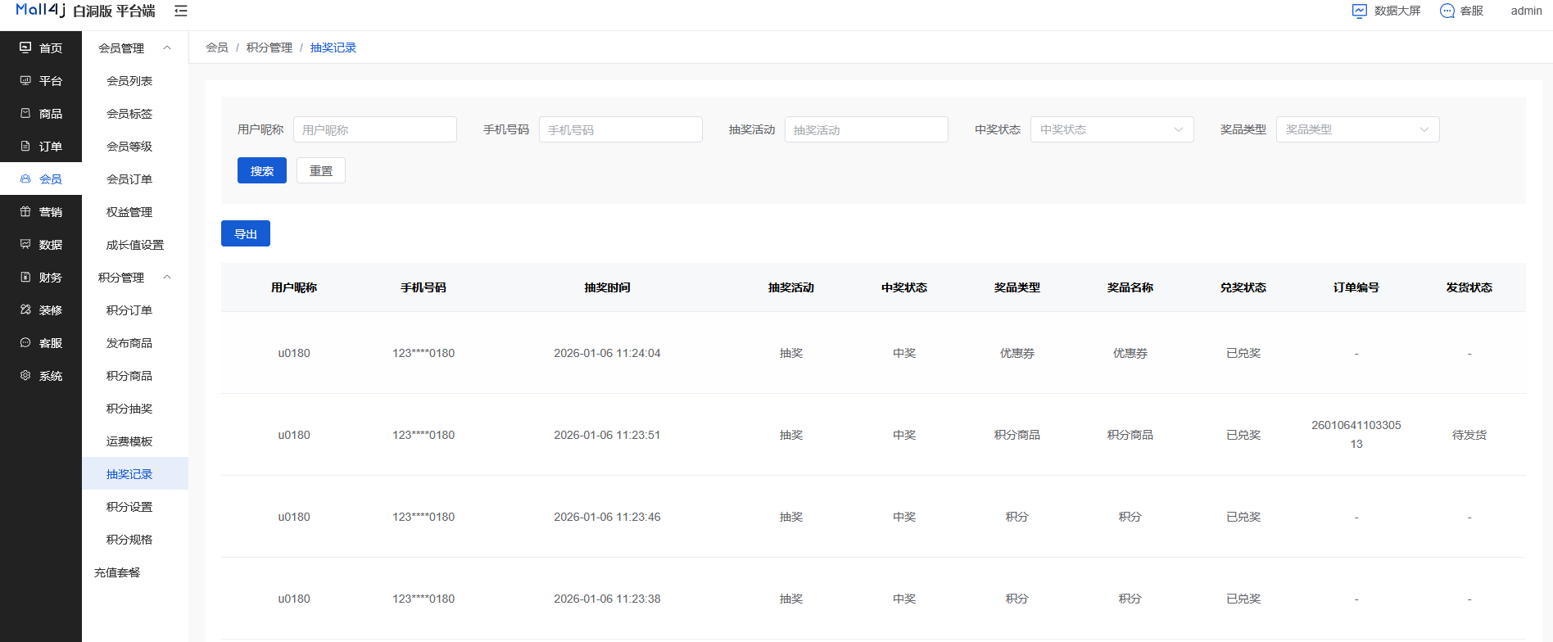1553x642 pixels.
Task: Open 积分商品 menu item
Action: [129, 376]
